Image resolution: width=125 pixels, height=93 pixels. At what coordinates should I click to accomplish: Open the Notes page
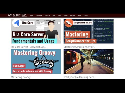pos(59,16)
